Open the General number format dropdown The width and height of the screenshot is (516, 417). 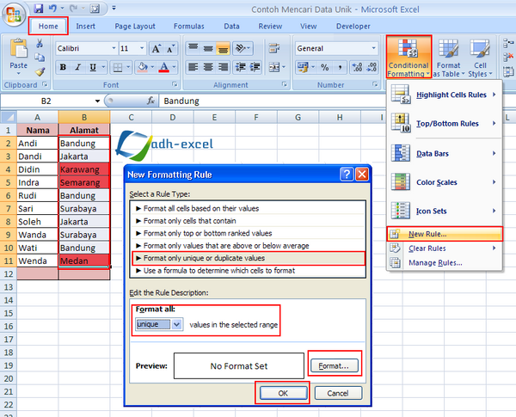[373, 48]
